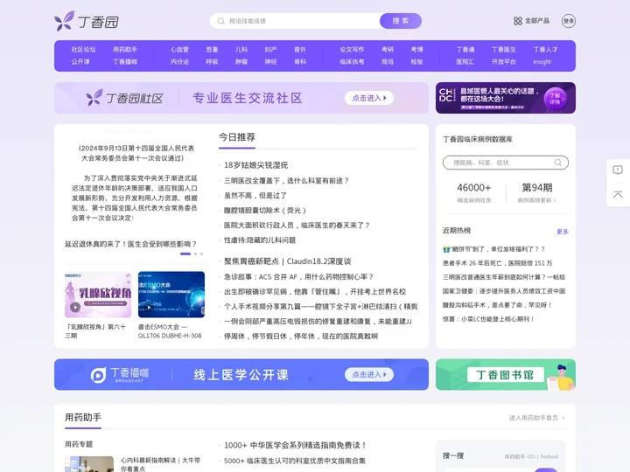Click 今日推荐 tab heading

(237, 137)
